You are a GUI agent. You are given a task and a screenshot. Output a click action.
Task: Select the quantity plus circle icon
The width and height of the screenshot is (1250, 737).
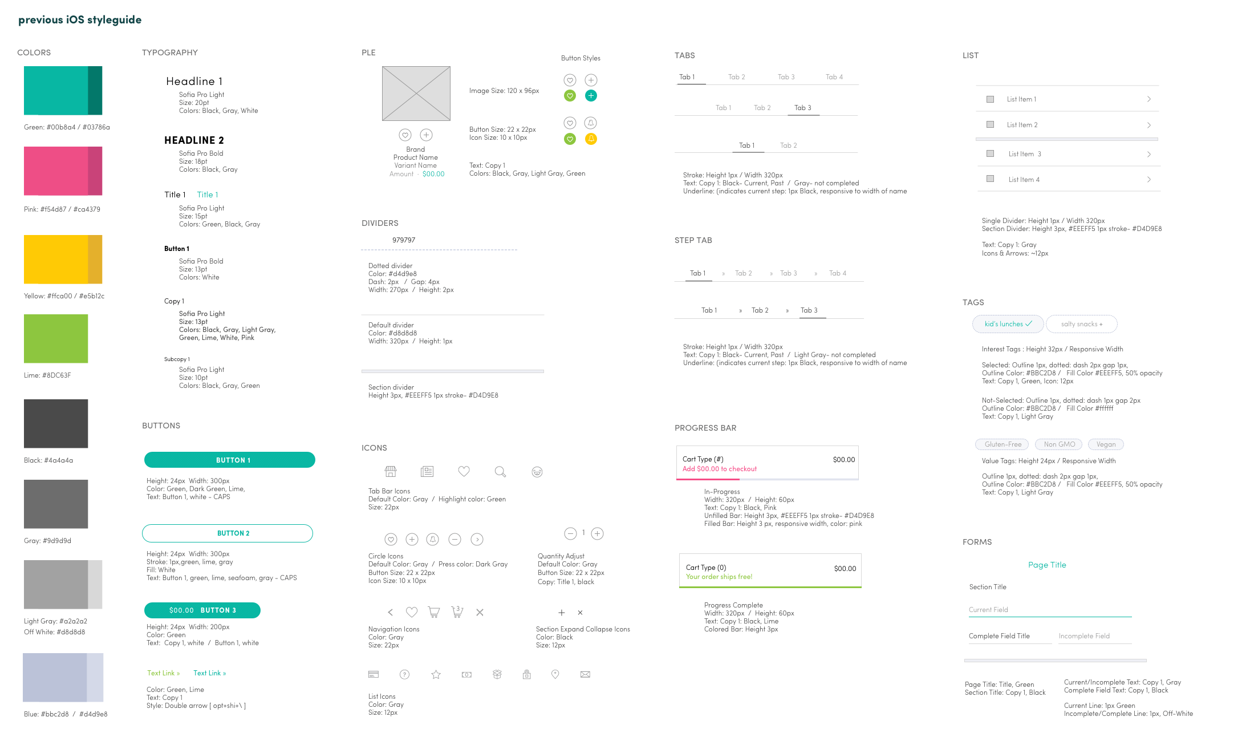tap(598, 533)
